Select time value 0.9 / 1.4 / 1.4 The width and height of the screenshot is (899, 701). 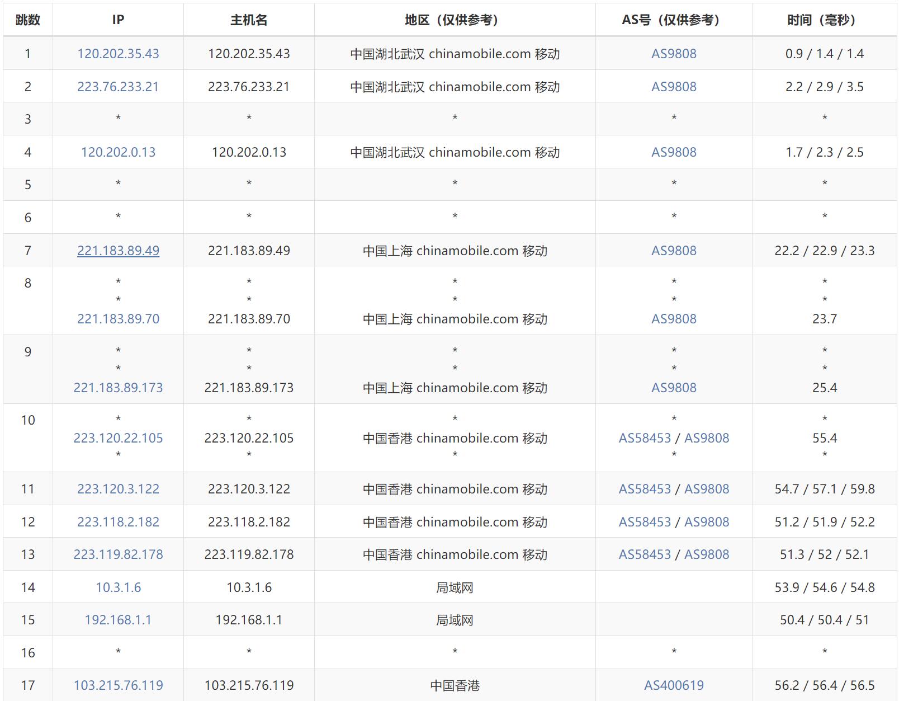[825, 54]
